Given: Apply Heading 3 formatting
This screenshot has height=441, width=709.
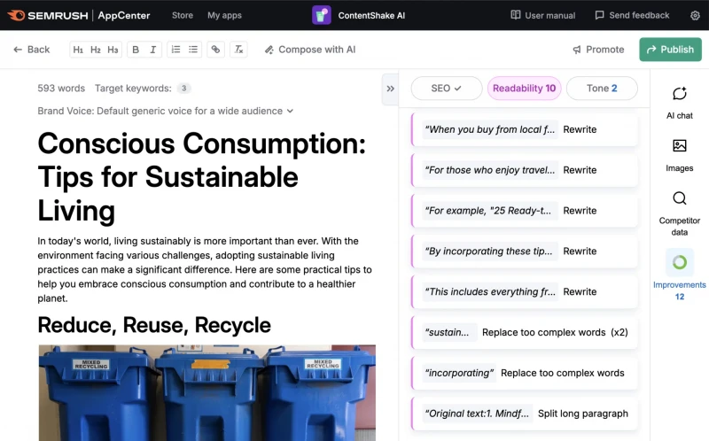Looking at the screenshot, I should point(113,50).
